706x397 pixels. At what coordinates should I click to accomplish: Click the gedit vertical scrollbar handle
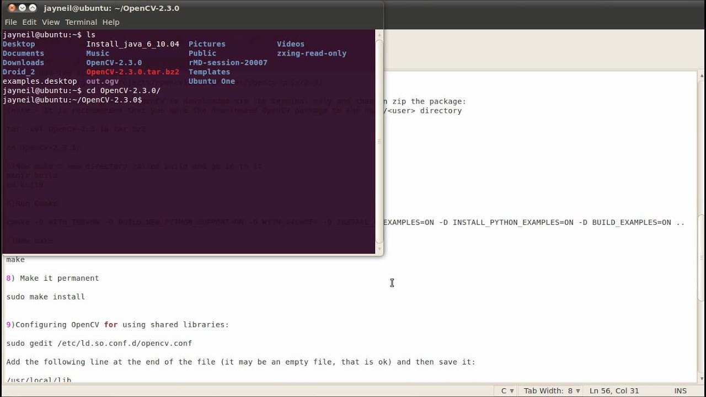[702, 258]
